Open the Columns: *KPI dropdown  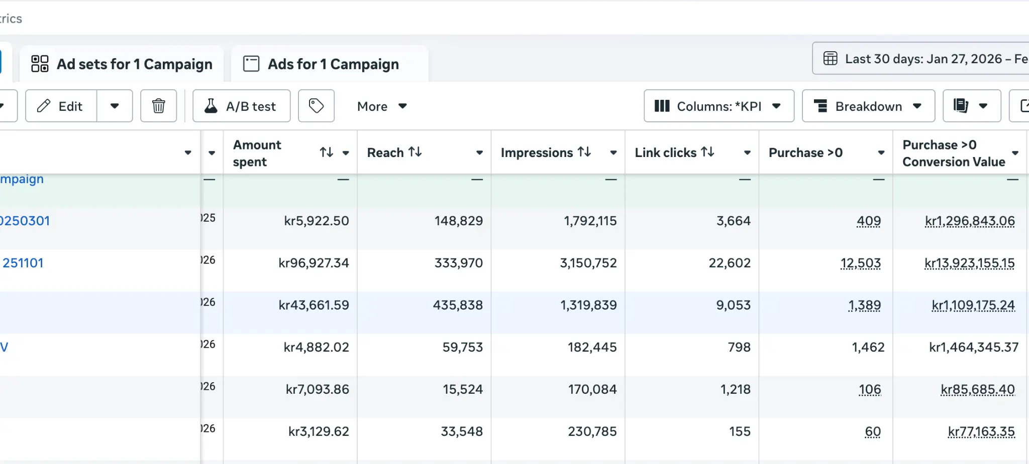[718, 106]
